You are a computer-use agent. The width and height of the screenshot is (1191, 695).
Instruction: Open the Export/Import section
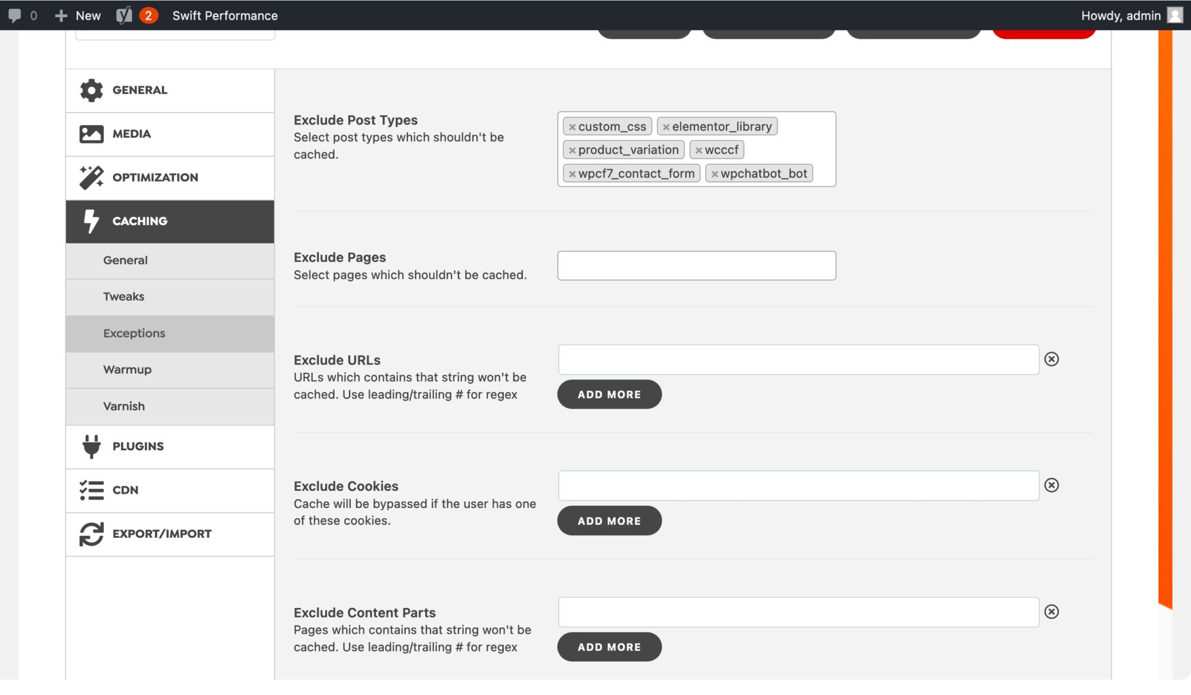(170, 534)
